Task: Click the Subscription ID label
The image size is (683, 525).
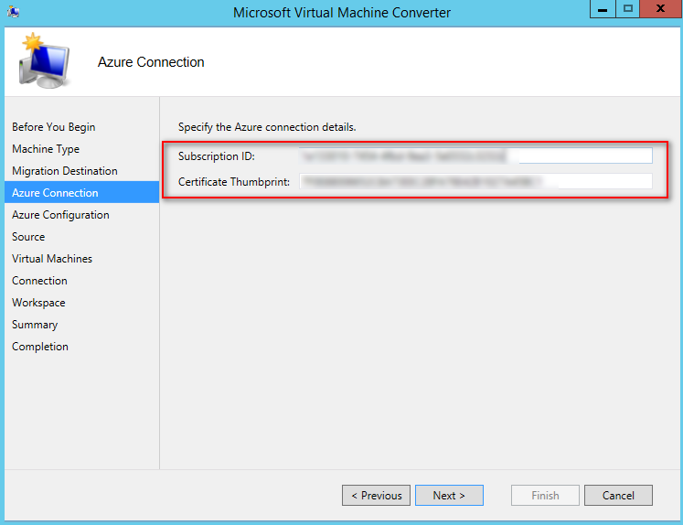Action: (x=217, y=156)
